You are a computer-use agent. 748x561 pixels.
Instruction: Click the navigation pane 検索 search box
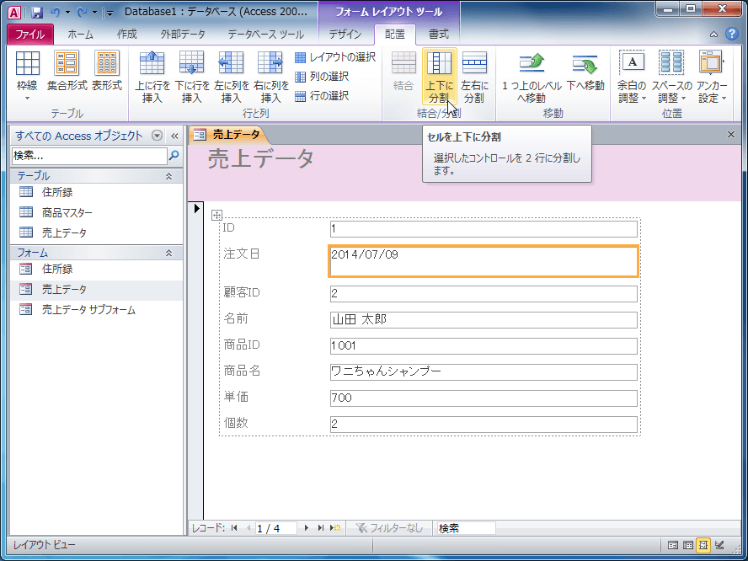(89, 156)
